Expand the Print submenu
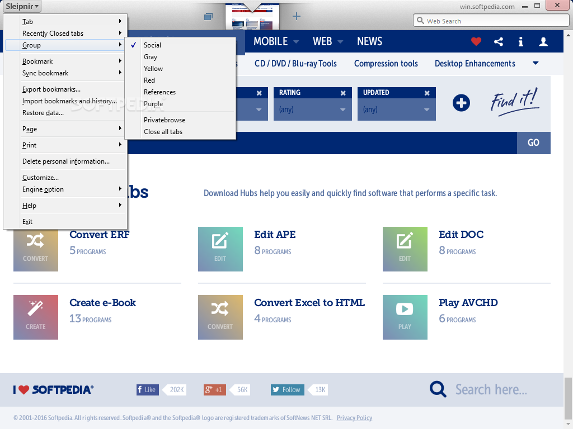Viewport: 573px width, 429px height. (66, 145)
